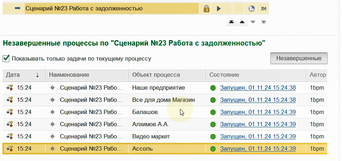Viewport: 342px width, 161px height.
Task: Click the lock icon on Сценарий №23 row
Action: (206, 9)
